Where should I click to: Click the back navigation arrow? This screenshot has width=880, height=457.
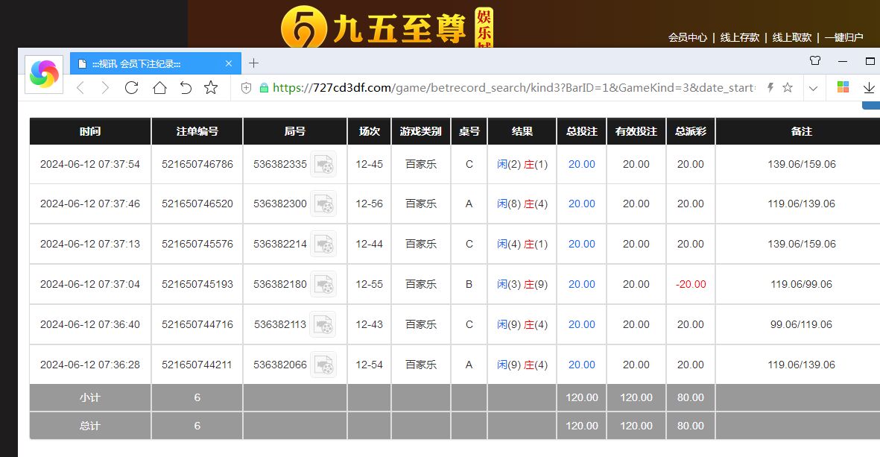(80, 88)
